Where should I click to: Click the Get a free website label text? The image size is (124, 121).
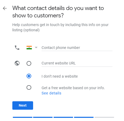pos(73,88)
